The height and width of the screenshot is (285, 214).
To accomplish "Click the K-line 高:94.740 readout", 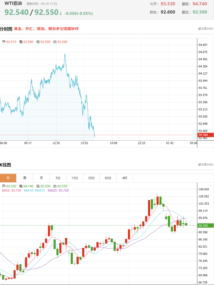I will point(26,186).
